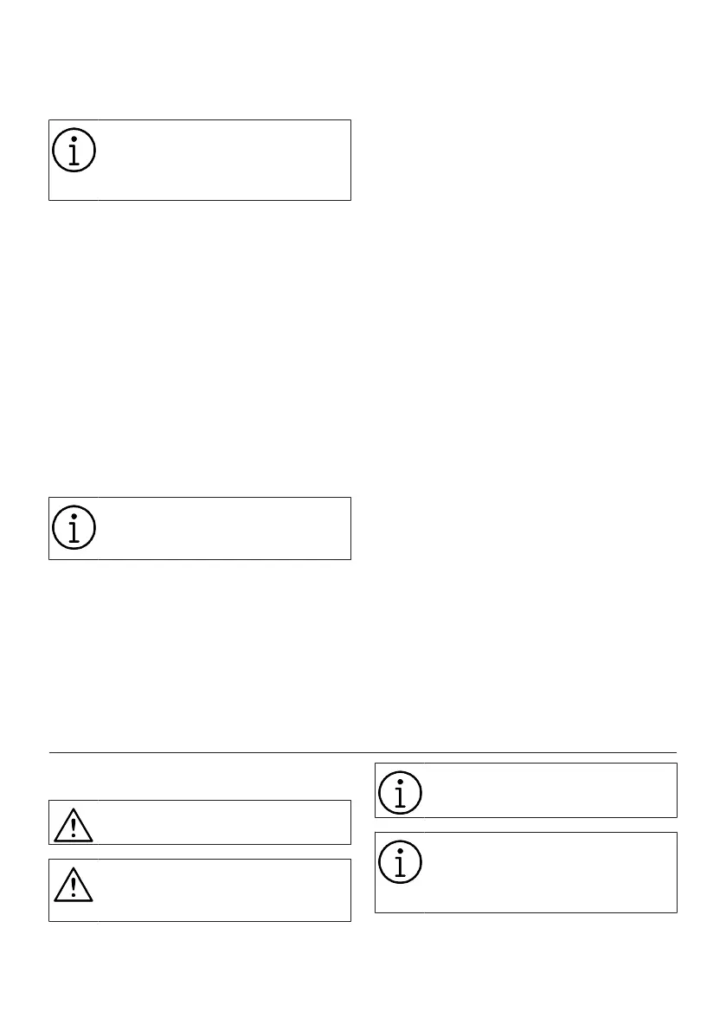
Task: Click the empty text area of the lower warning box
Action: click(223, 890)
